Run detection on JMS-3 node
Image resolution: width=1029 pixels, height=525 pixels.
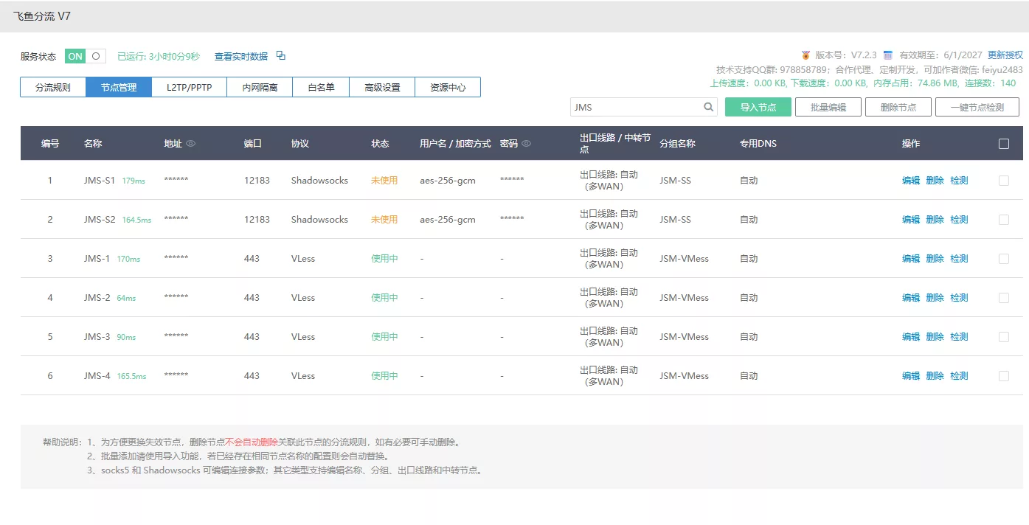(959, 336)
